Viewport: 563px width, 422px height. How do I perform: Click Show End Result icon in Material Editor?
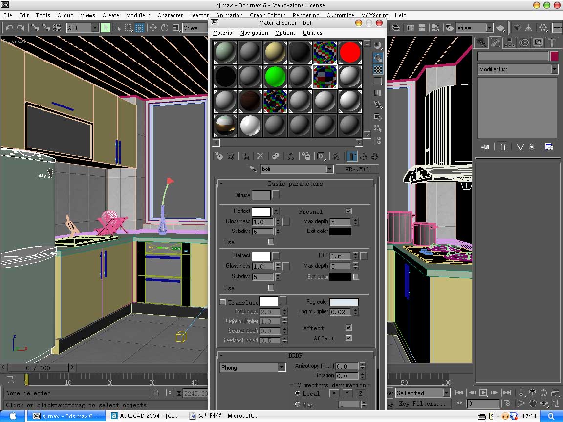(352, 156)
